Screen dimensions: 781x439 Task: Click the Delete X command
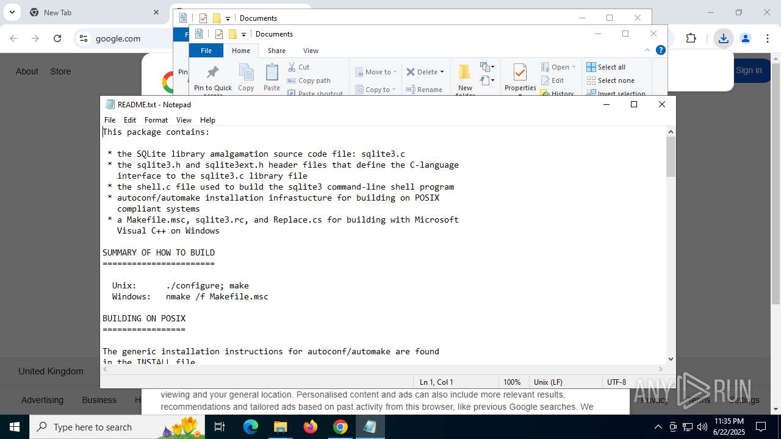pos(422,72)
